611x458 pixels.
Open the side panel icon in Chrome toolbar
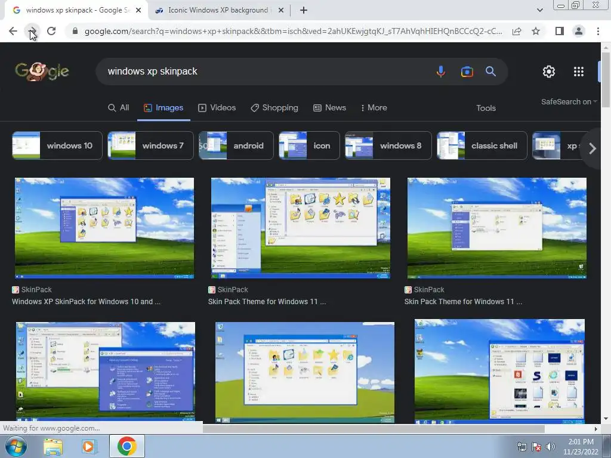[560, 31]
